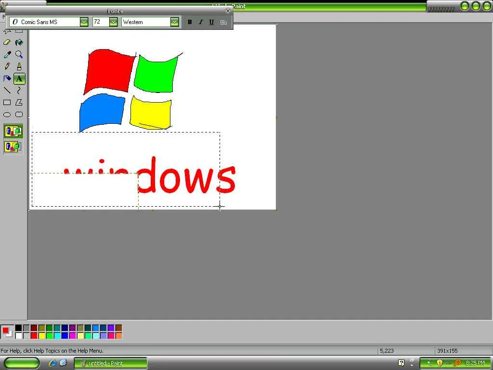This screenshot has width=493, height=370.
Task: Pick the bright blue palette swatch
Action: pos(65,336)
